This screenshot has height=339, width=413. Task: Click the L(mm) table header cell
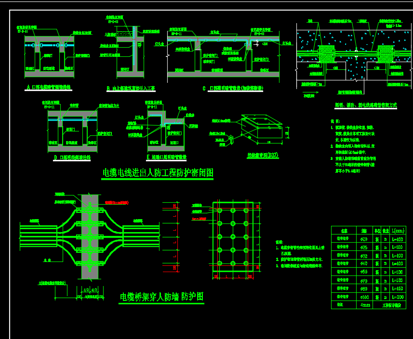[398, 231]
